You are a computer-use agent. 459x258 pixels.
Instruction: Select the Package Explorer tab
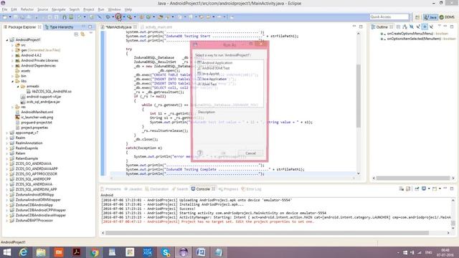(x=22, y=27)
